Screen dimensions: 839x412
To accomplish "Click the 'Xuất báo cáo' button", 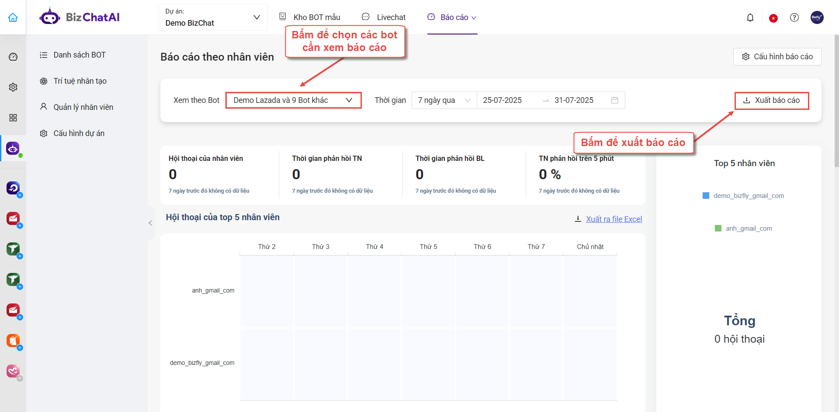I will tap(771, 100).
